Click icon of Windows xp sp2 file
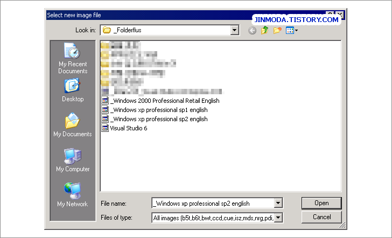Screen dimensions: 392x238 click(105, 119)
